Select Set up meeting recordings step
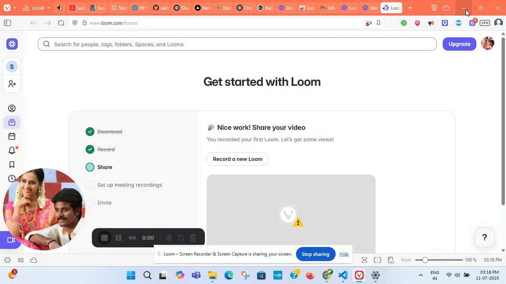This screenshot has width=506, height=284. tap(124, 185)
